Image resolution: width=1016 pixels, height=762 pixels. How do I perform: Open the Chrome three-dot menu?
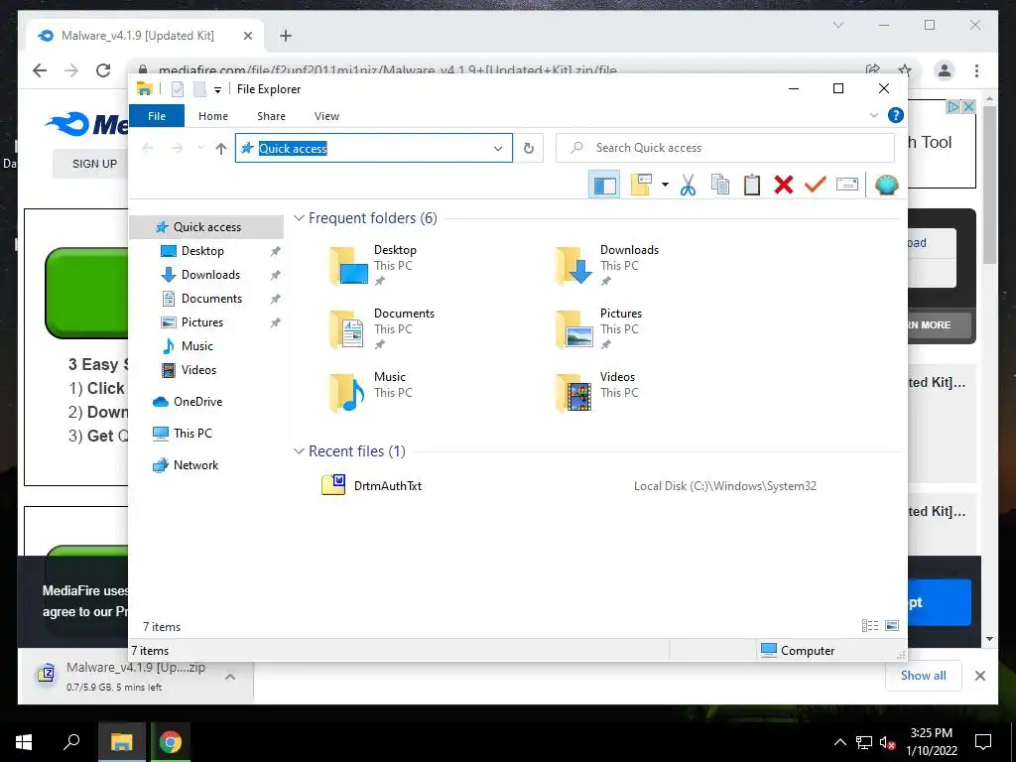(976, 70)
